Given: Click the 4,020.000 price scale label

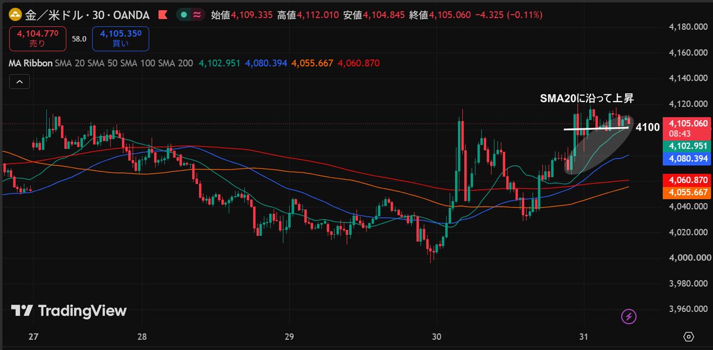Looking at the screenshot, I should 688,232.
